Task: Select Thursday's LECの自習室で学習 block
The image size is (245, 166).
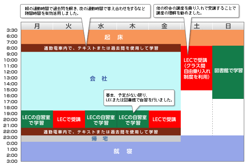Action: [x=133, y=119]
